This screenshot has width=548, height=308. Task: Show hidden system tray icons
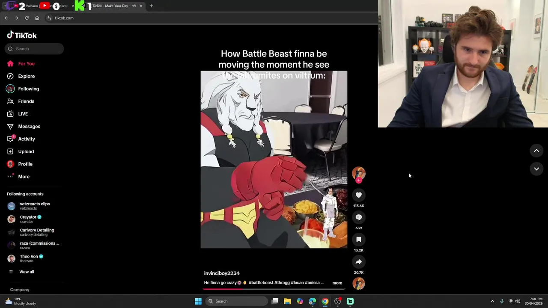(x=492, y=301)
